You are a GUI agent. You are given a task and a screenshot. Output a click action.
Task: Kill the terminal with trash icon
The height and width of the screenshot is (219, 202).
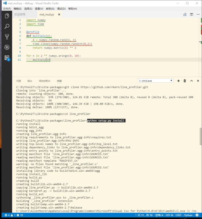coord(185,81)
